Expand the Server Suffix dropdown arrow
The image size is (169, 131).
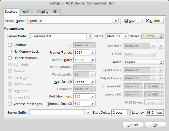(88, 113)
